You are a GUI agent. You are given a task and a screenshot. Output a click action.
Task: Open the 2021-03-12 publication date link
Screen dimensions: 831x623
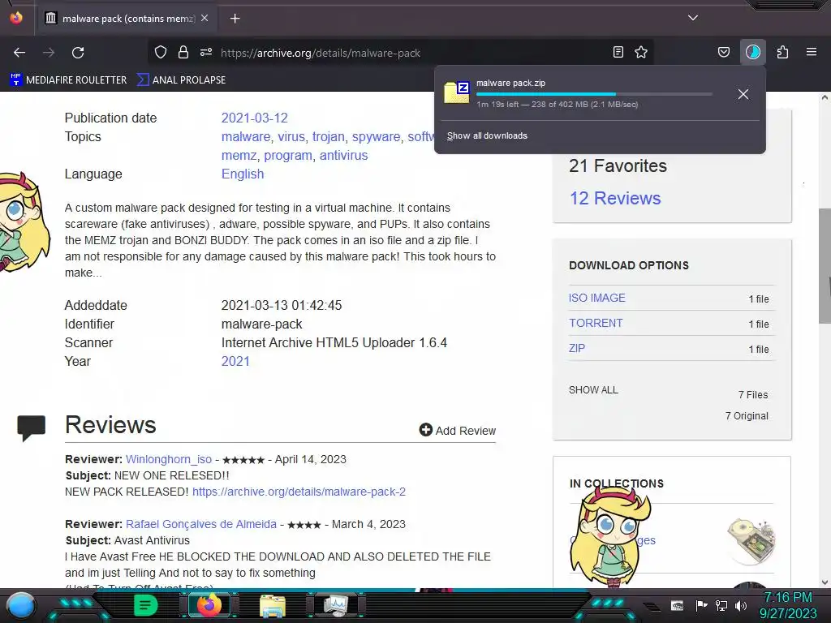254,118
